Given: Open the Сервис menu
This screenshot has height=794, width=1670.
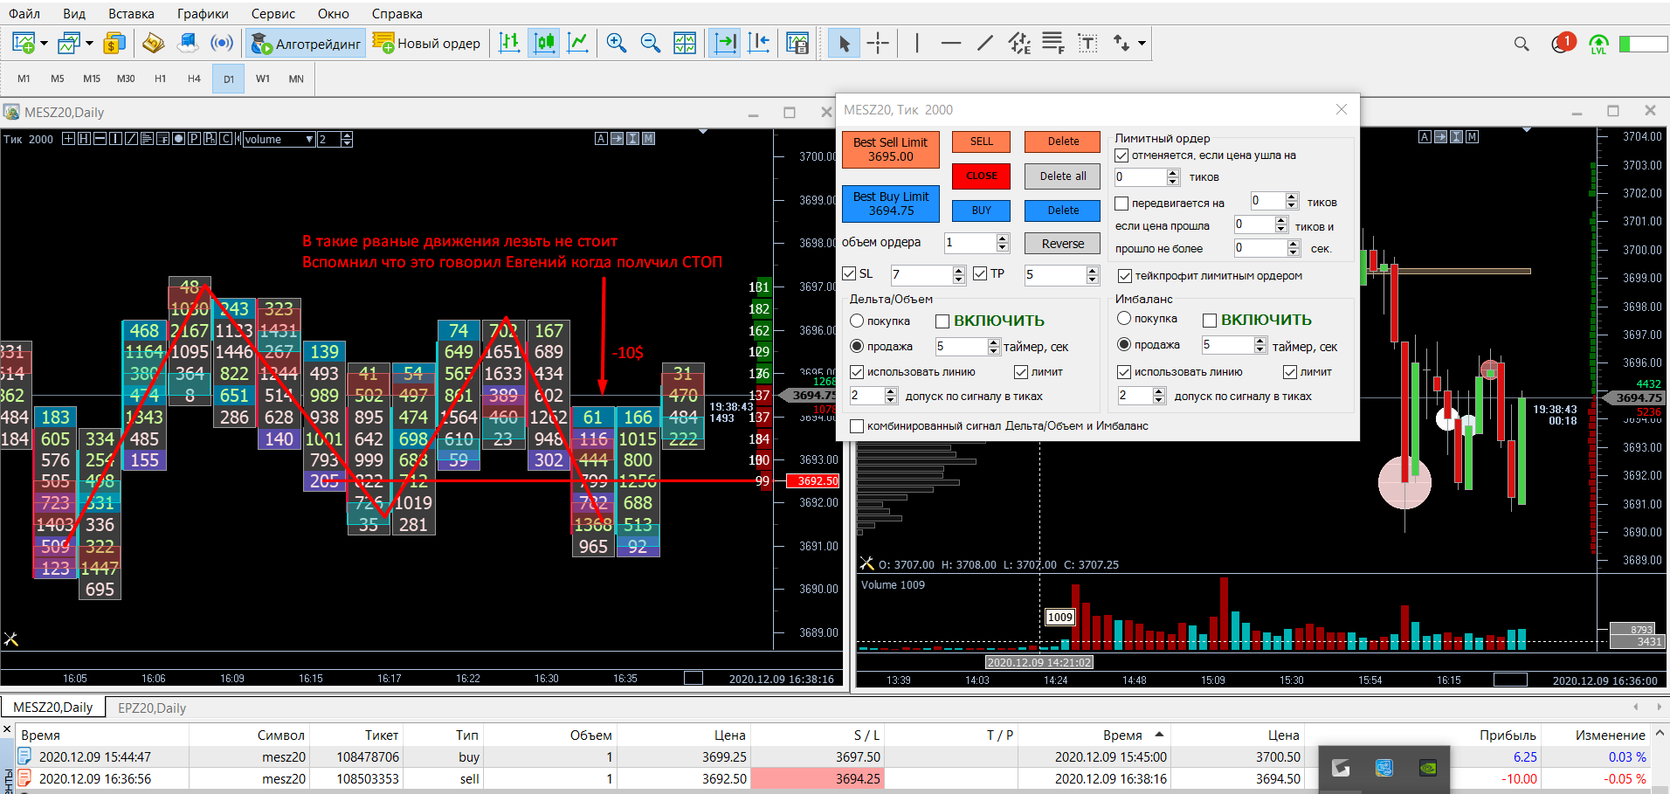Looking at the screenshot, I should tap(273, 14).
